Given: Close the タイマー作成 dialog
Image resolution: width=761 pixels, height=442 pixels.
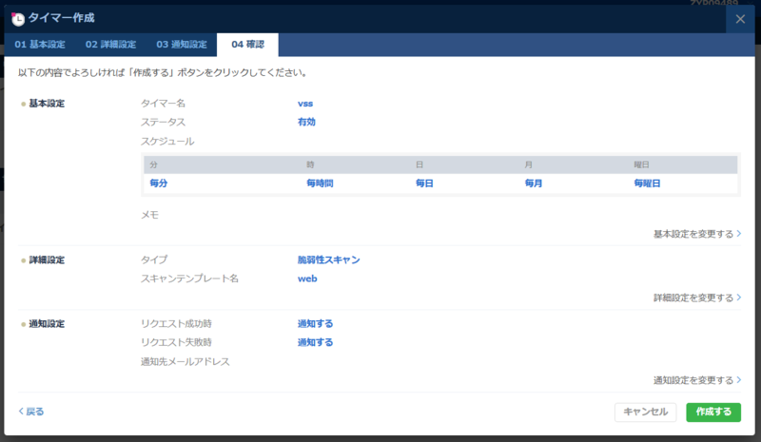Looking at the screenshot, I should point(740,19).
